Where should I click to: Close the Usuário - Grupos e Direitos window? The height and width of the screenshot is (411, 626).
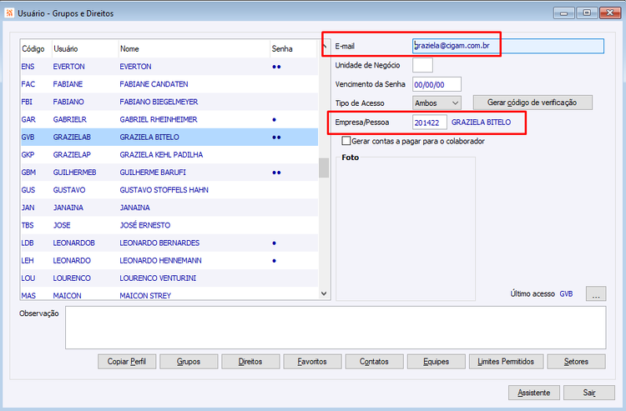(x=609, y=13)
